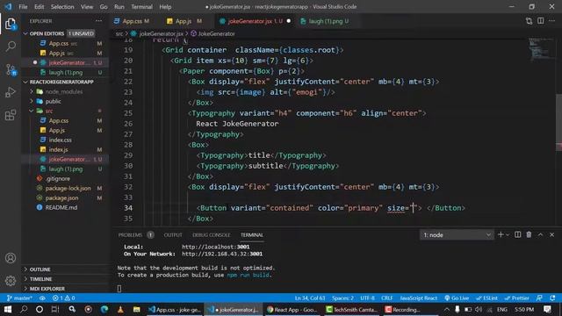562x316 pixels.
Task: Close the terminal panel
Action: (552, 234)
